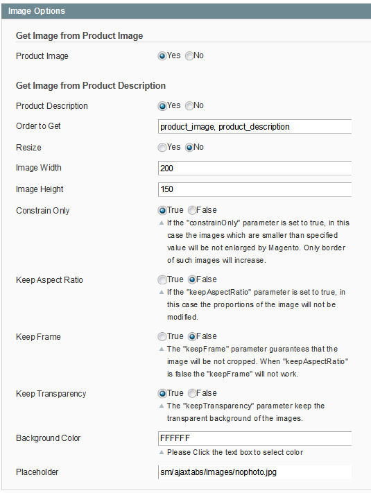The width and height of the screenshot is (371, 493).
Task: Set Keep Transparency to True
Action: [x=162, y=394]
